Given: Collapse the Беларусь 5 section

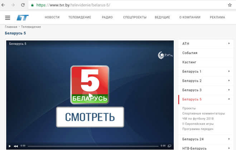Looking at the screenshot, I should (229, 99).
